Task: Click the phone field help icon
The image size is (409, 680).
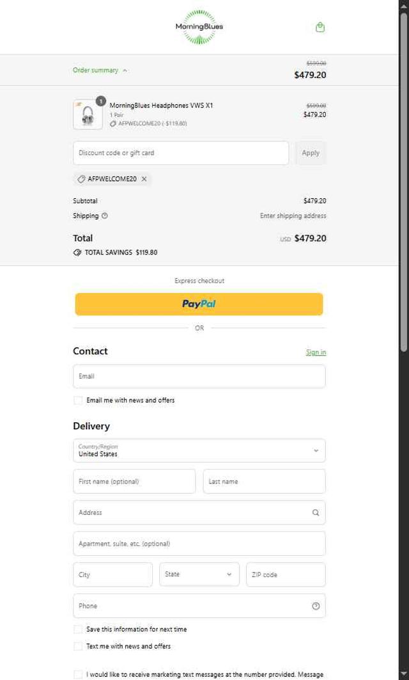Action: [x=316, y=606]
